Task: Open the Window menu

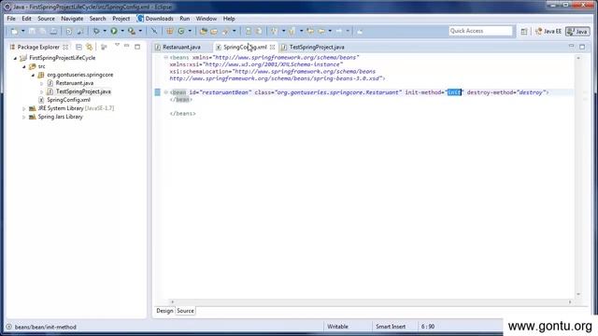Action: pos(206,19)
